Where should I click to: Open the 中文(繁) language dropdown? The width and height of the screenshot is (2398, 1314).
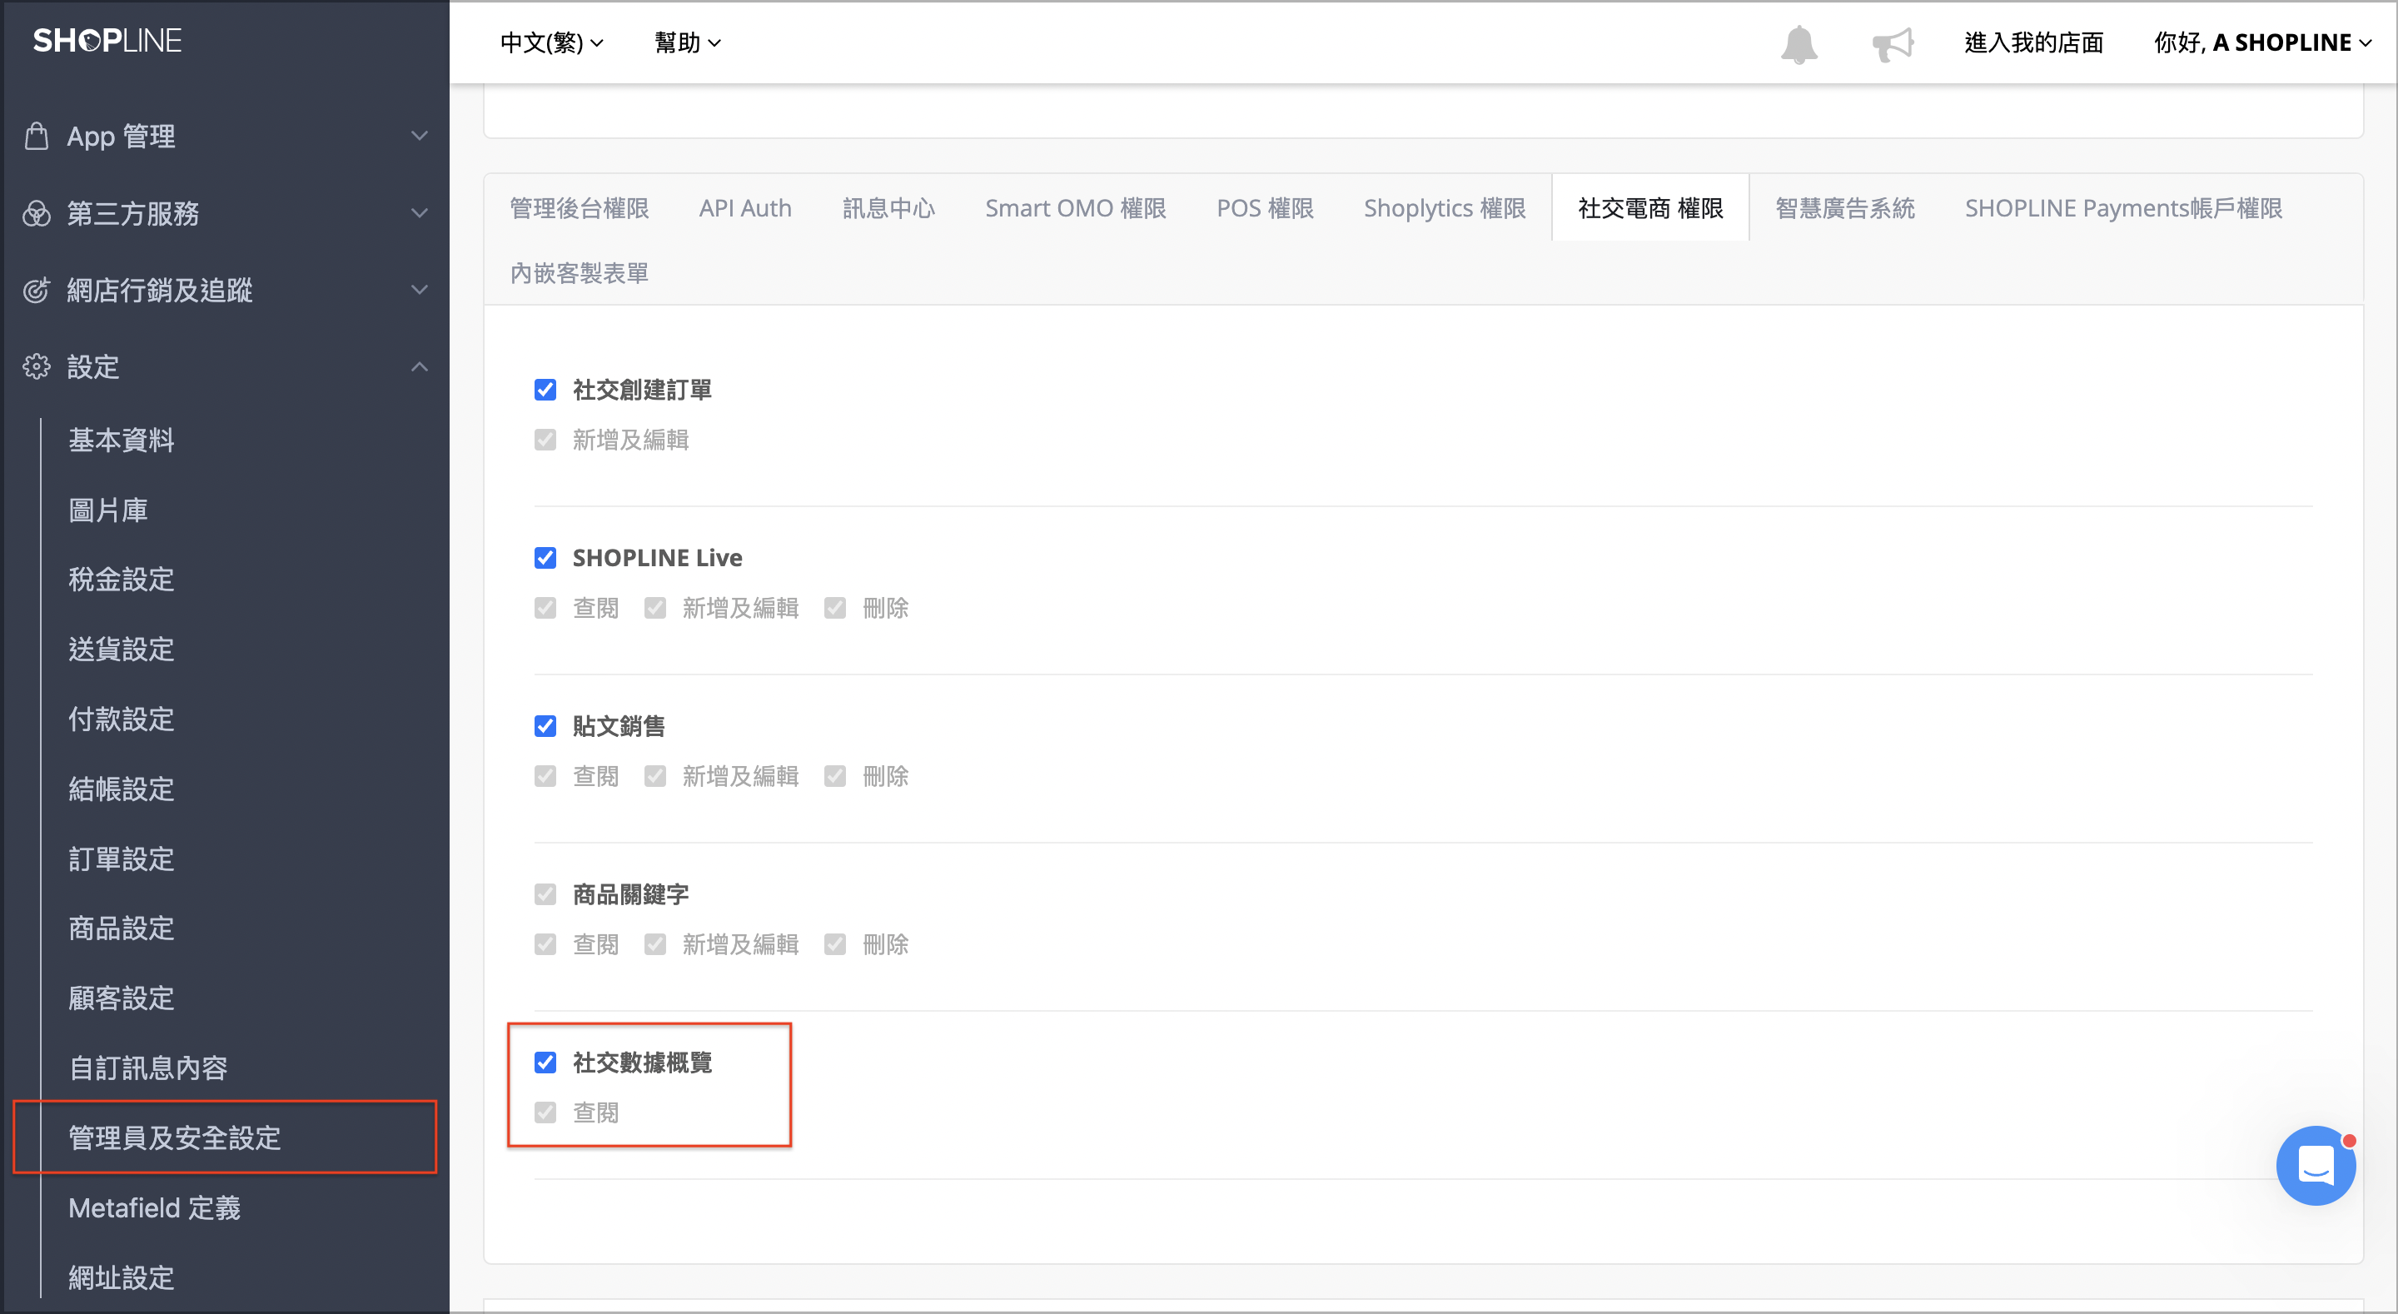point(552,42)
